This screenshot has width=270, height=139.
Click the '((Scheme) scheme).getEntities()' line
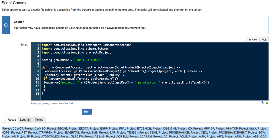(84, 75)
